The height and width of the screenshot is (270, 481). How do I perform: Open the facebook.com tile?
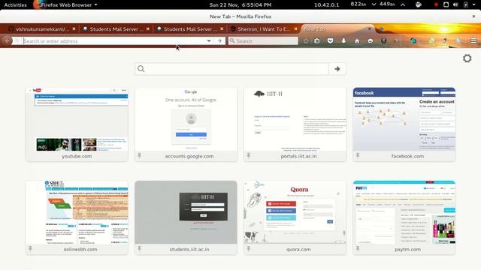[404, 124]
